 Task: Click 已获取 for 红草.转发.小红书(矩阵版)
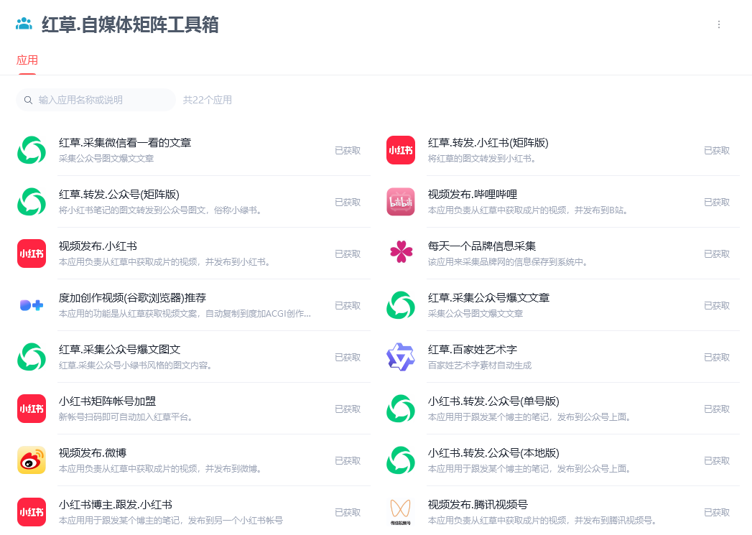[717, 151]
